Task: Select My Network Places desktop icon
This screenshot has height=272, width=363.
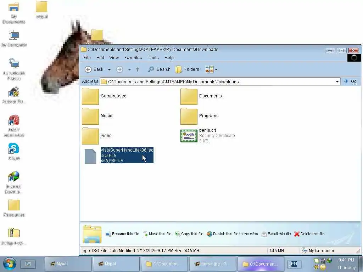Action: tap(14, 69)
